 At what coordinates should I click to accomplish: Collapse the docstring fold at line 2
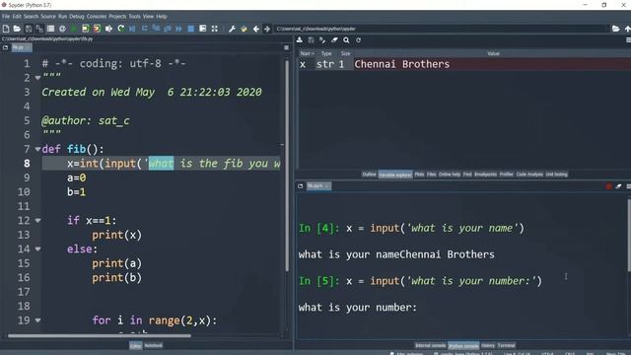tap(37, 78)
